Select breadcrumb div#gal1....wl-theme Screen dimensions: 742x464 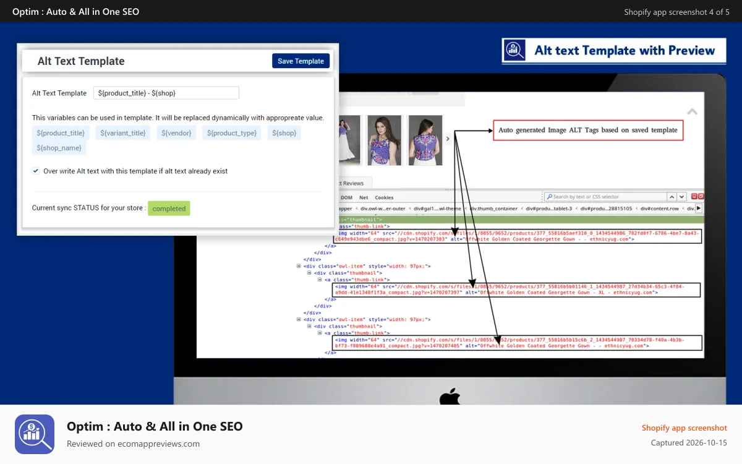(x=437, y=208)
